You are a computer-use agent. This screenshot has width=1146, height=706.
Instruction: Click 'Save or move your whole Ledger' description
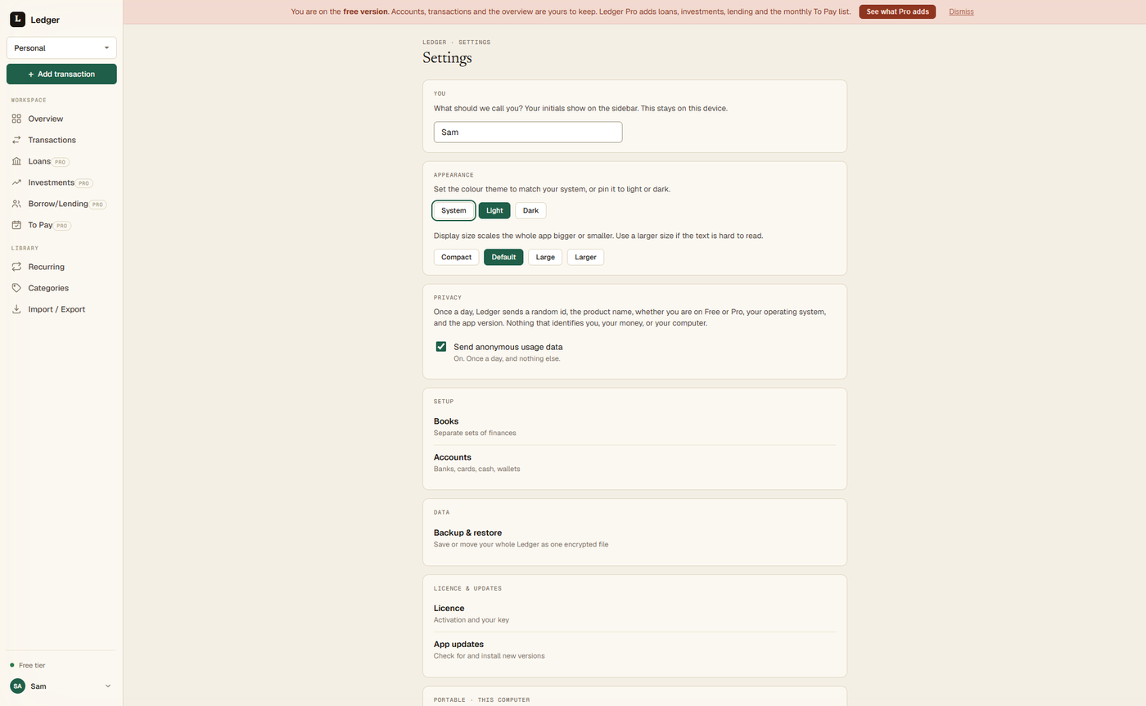pos(521,544)
